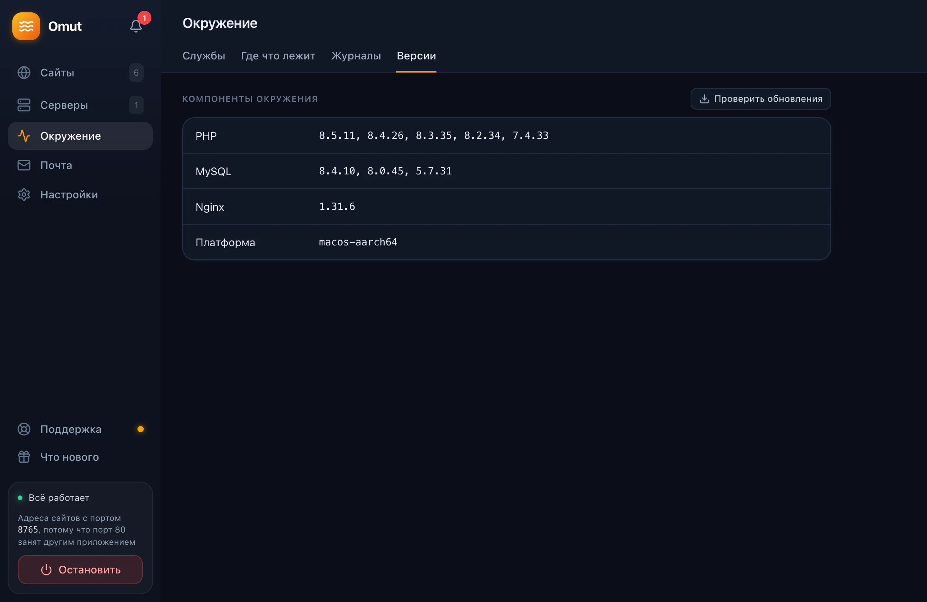Image resolution: width=927 pixels, height=602 pixels.
Task: Open the Сайты section
Action: point(80,73)
